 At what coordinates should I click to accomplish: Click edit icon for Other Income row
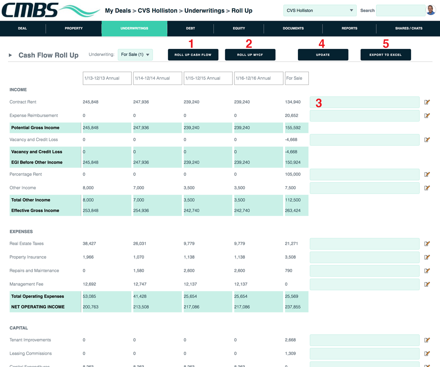tap(427, 188)
